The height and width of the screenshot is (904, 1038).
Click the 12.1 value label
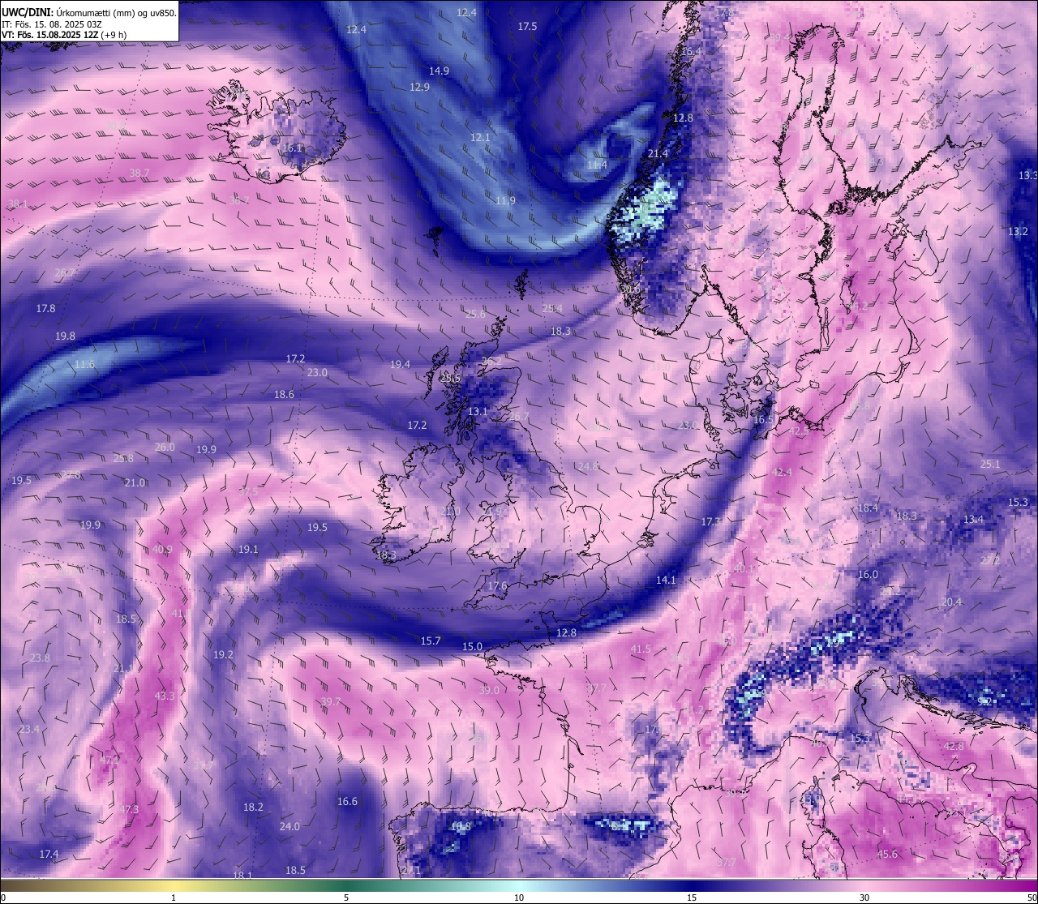(480, 137)
